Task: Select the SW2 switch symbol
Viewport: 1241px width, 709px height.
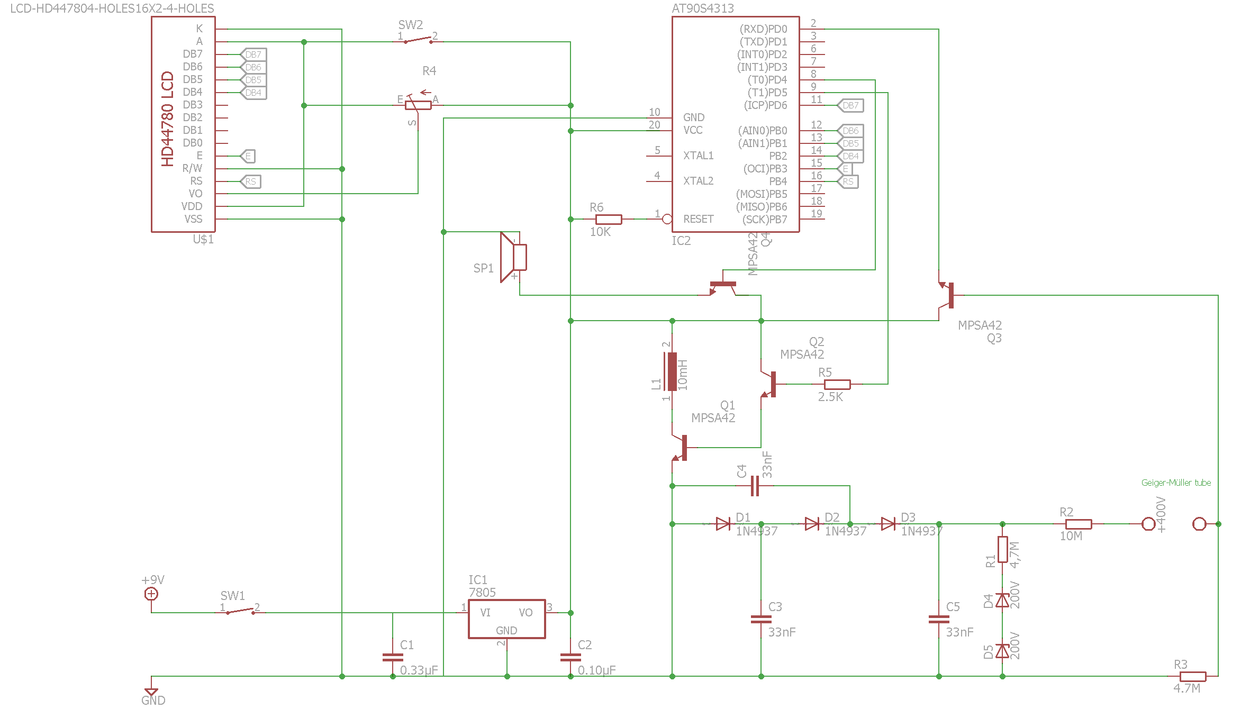Action: (418, 40)
